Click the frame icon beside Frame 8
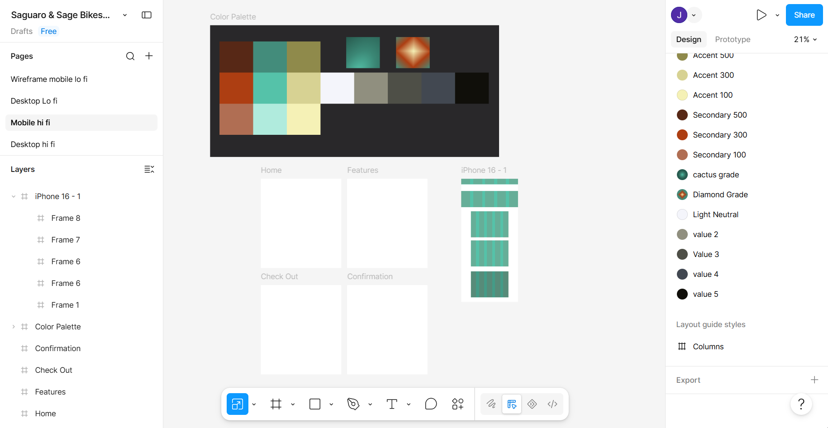The image size is (828, 428). (41, 218)
